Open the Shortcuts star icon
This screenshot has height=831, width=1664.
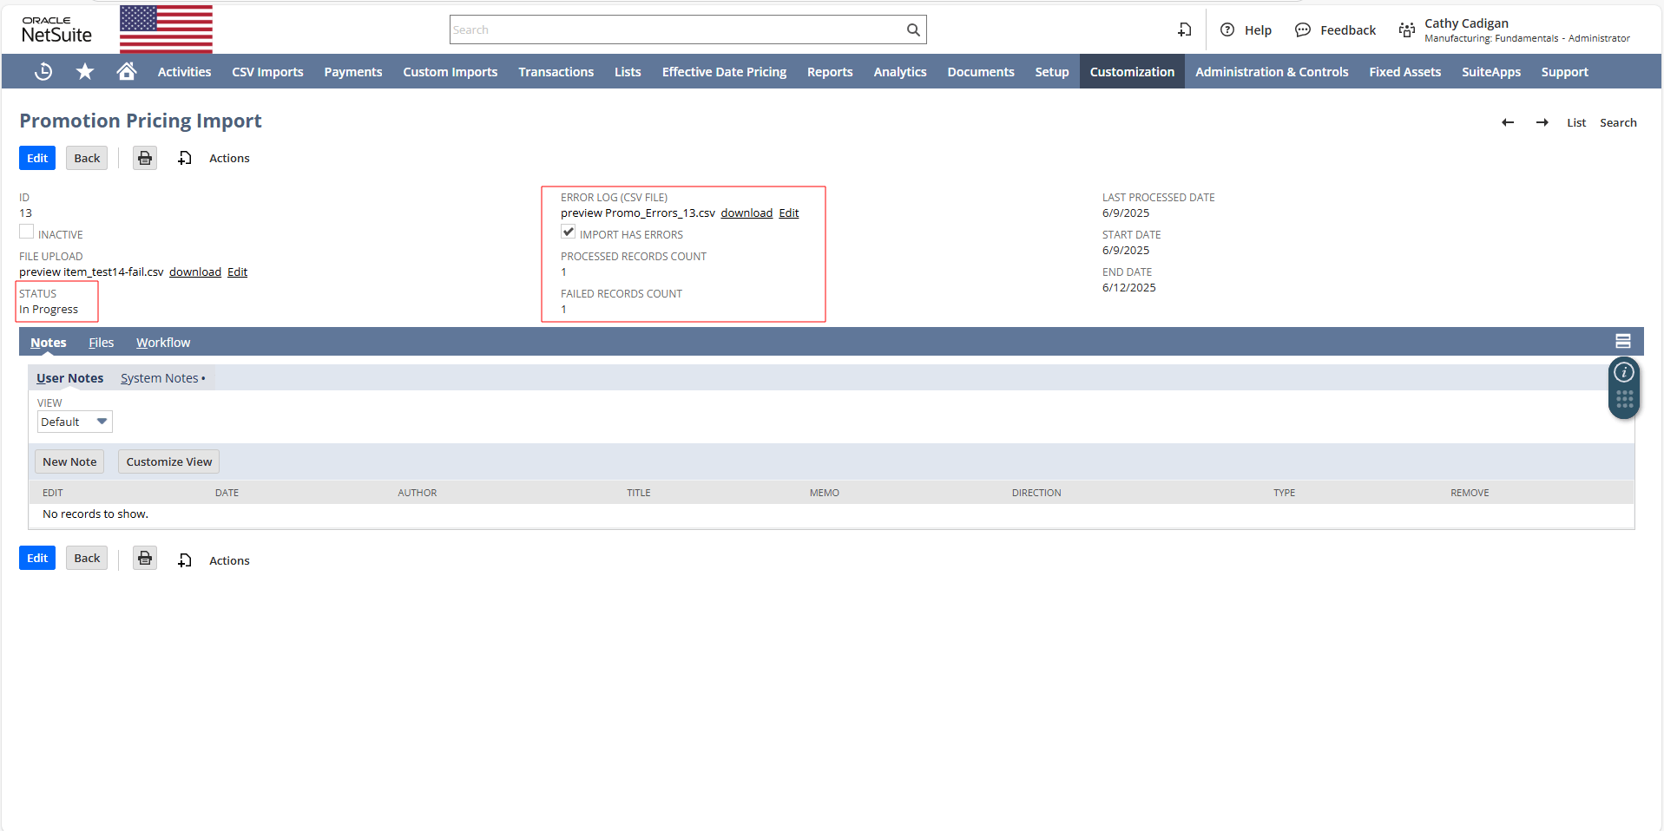pyautogui.click(x=84, y=71)
